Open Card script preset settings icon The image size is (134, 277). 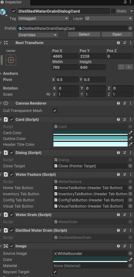point(125,119)
